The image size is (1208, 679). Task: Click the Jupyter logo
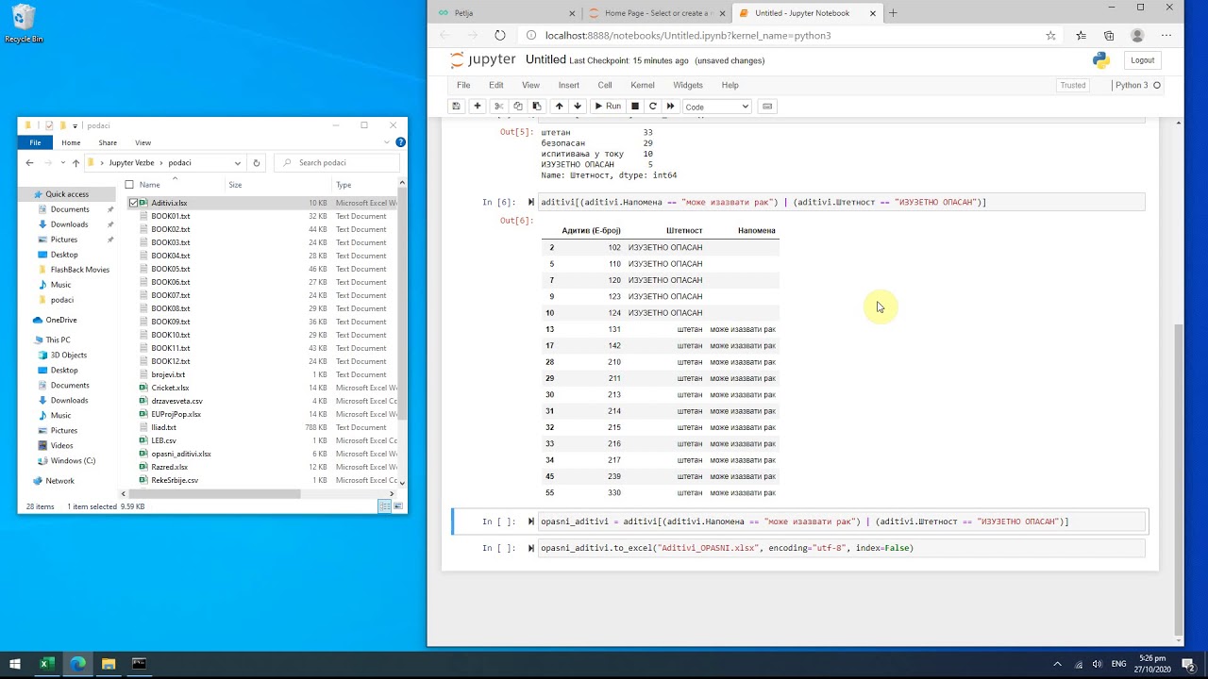(x=482, y=60)
